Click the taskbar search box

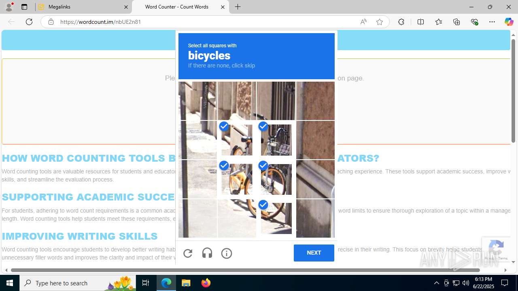point(78,283)
